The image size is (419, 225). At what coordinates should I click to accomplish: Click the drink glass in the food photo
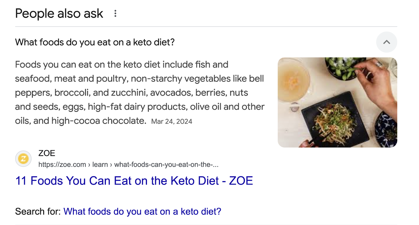[293, 79]
